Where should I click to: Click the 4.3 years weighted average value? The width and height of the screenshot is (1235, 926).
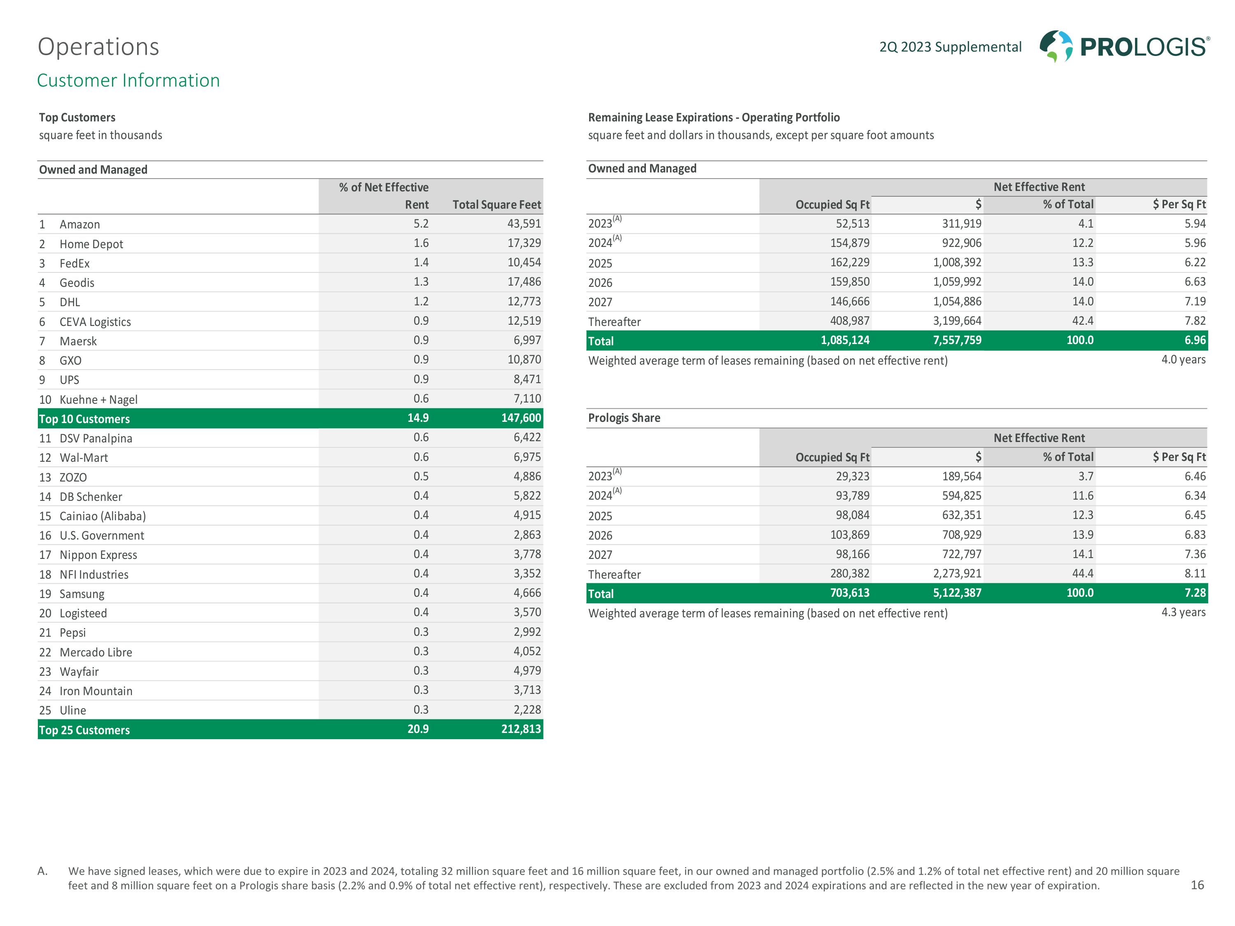[1183, 612]
